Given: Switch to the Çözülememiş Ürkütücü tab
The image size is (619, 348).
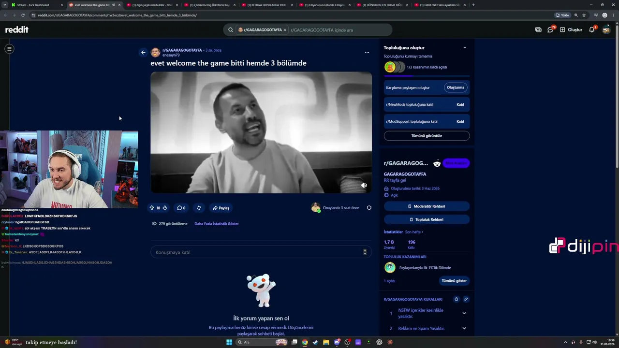Looking at the screenshot, I should (209, 5).
